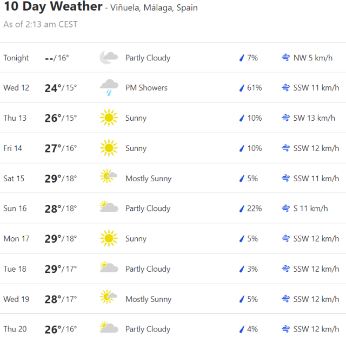Click the Sat 15 wind SSW 11 km/h
Viewport: 346px width, 337px height.
point(316,178)
